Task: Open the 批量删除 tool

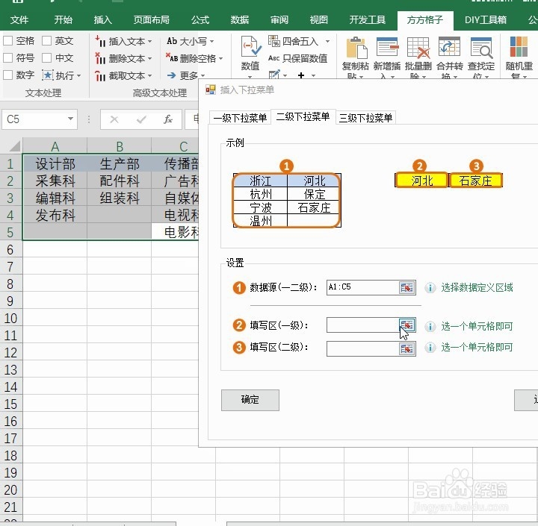Action: click(418, 57)
